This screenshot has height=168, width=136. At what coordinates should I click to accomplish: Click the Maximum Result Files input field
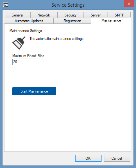point(28,62)
